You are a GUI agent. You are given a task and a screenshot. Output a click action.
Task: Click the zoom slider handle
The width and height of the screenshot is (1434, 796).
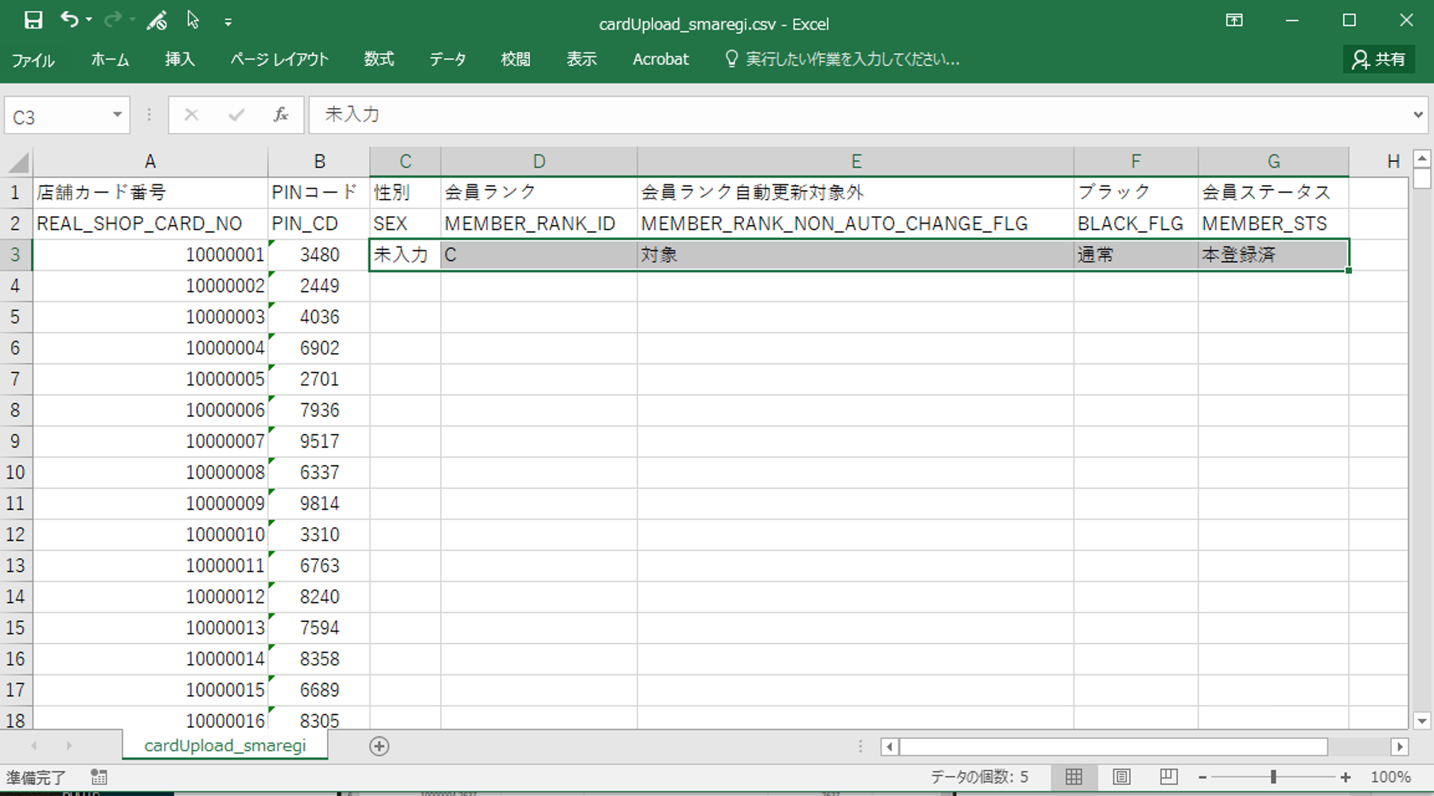coord(1273,777)
